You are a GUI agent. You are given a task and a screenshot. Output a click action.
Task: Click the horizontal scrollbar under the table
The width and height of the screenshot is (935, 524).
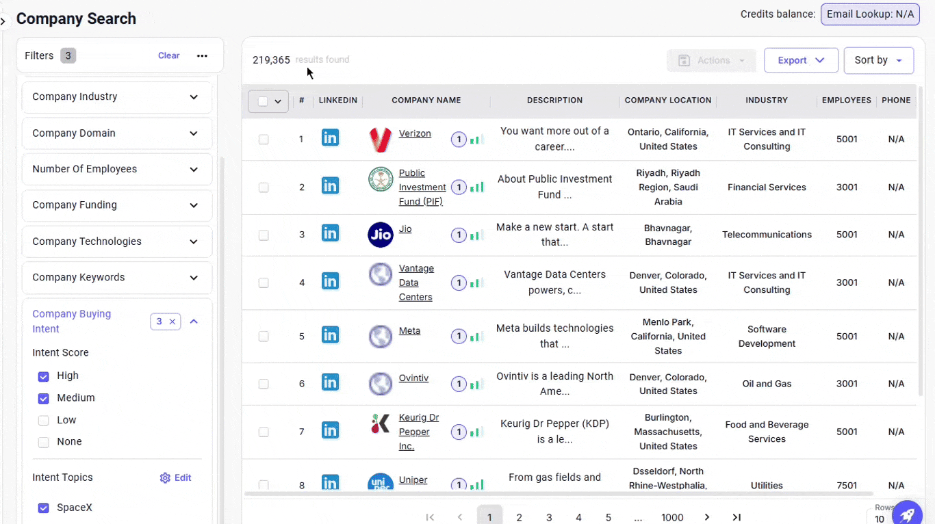[558, 493]
